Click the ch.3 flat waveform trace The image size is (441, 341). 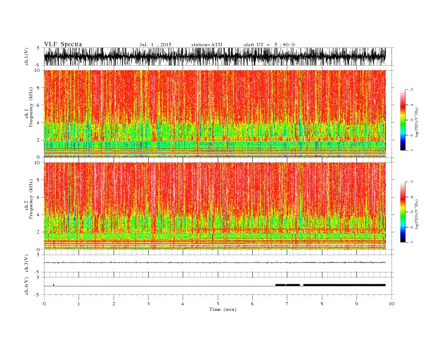[x=214, y=262]
